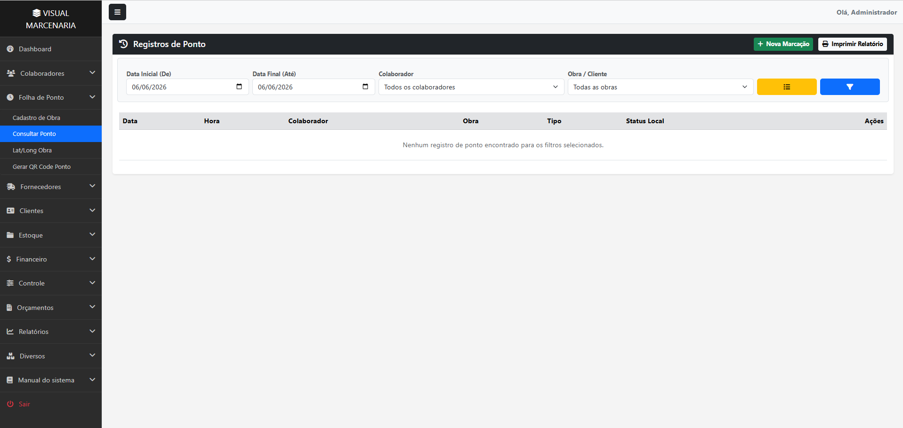
Task: Expand the Relatórios sidebar section
Action: click(x=51, y=332)
